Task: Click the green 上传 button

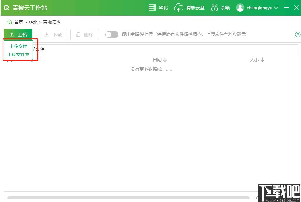Action: point(18,35)
